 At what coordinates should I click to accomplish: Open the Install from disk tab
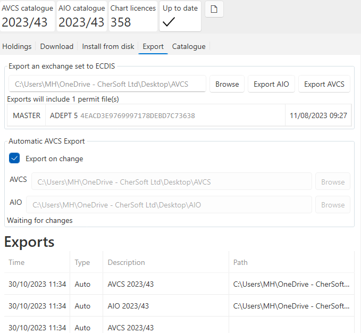tap(108, 46)
